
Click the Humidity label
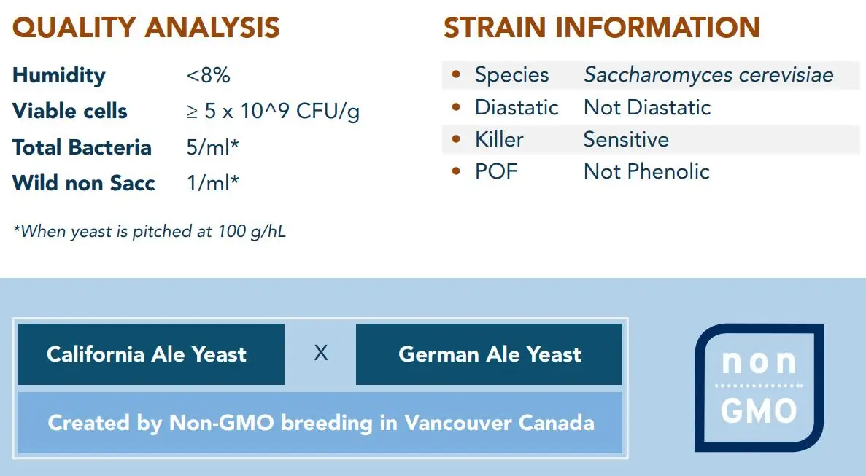[x=59, y=75]
